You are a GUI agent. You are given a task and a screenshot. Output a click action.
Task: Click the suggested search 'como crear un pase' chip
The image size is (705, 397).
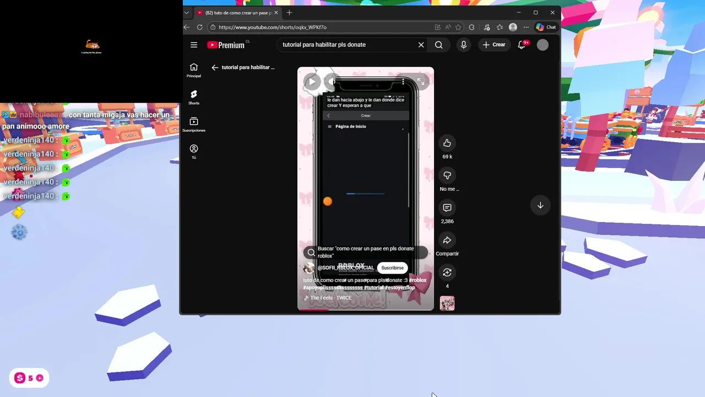[x=366, y=252]
